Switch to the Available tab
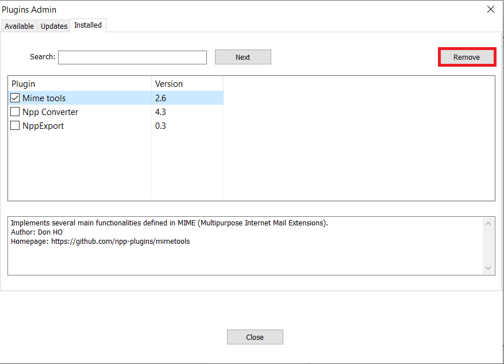 (19, 26)
